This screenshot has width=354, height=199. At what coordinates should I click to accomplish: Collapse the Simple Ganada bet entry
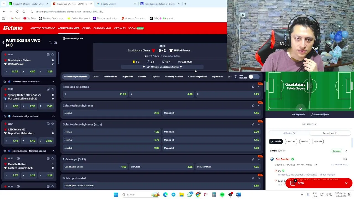click(x=346, y=151)
